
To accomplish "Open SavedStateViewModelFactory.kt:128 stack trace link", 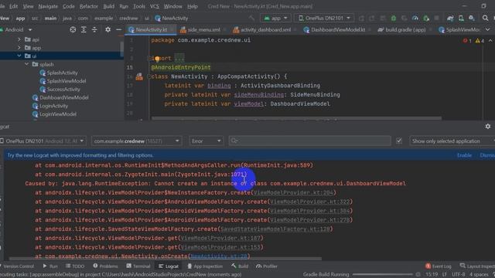I will click(275, 229).
